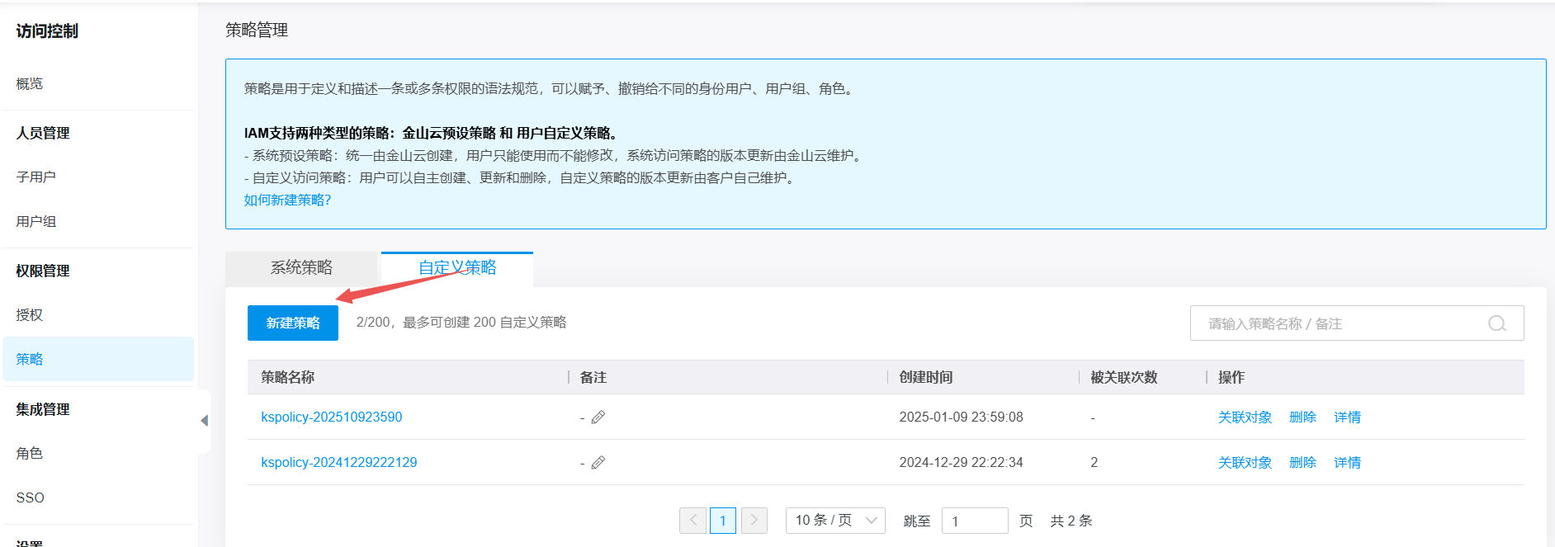Select page 1 in pagination
The image size is (1555, 547).
click(723, 521)
